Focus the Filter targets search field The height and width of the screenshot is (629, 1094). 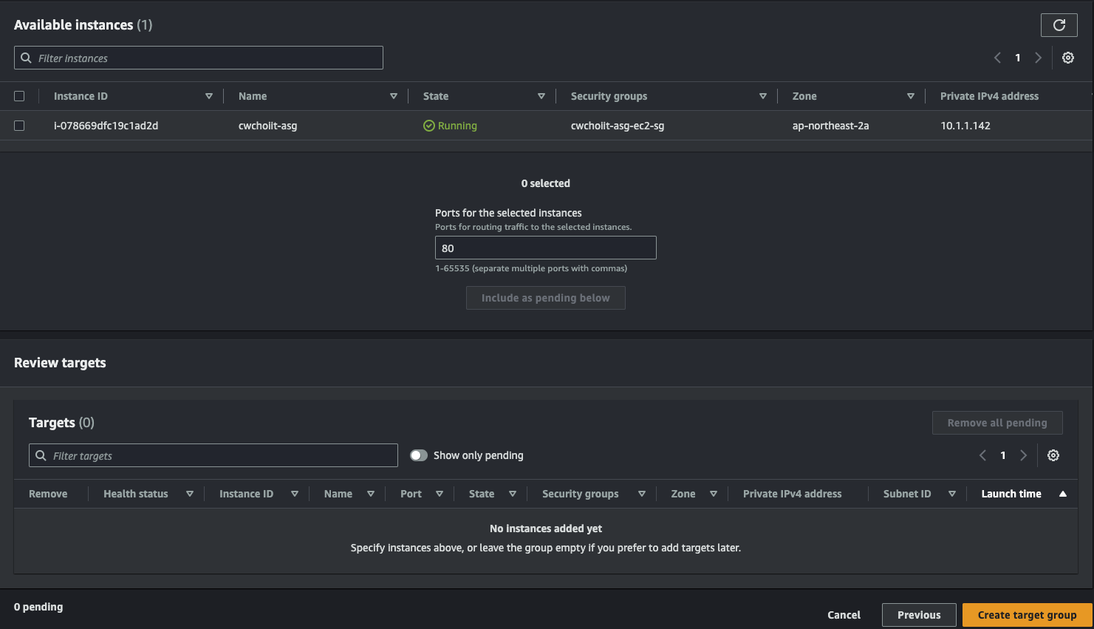[x=213, y=455]
